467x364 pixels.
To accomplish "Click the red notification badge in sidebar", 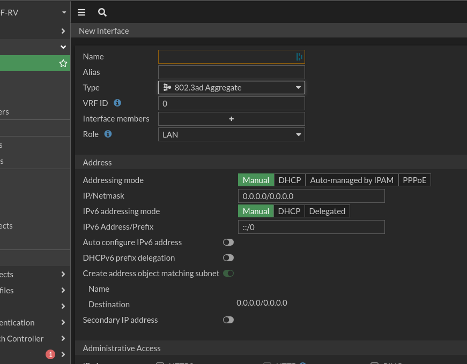I will click(x=50, y=354).
